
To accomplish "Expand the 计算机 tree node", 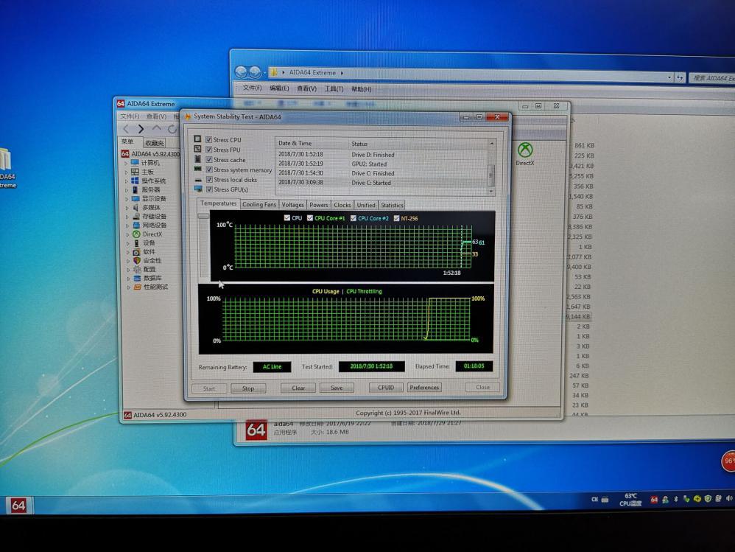I will [x=126, y=163].
